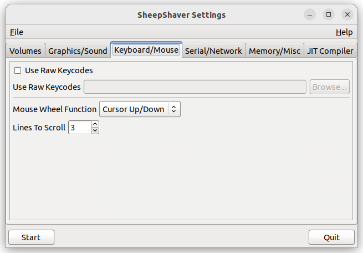Open the File menu
This screenshot has height=253, width=363.
tap(17, 32)
